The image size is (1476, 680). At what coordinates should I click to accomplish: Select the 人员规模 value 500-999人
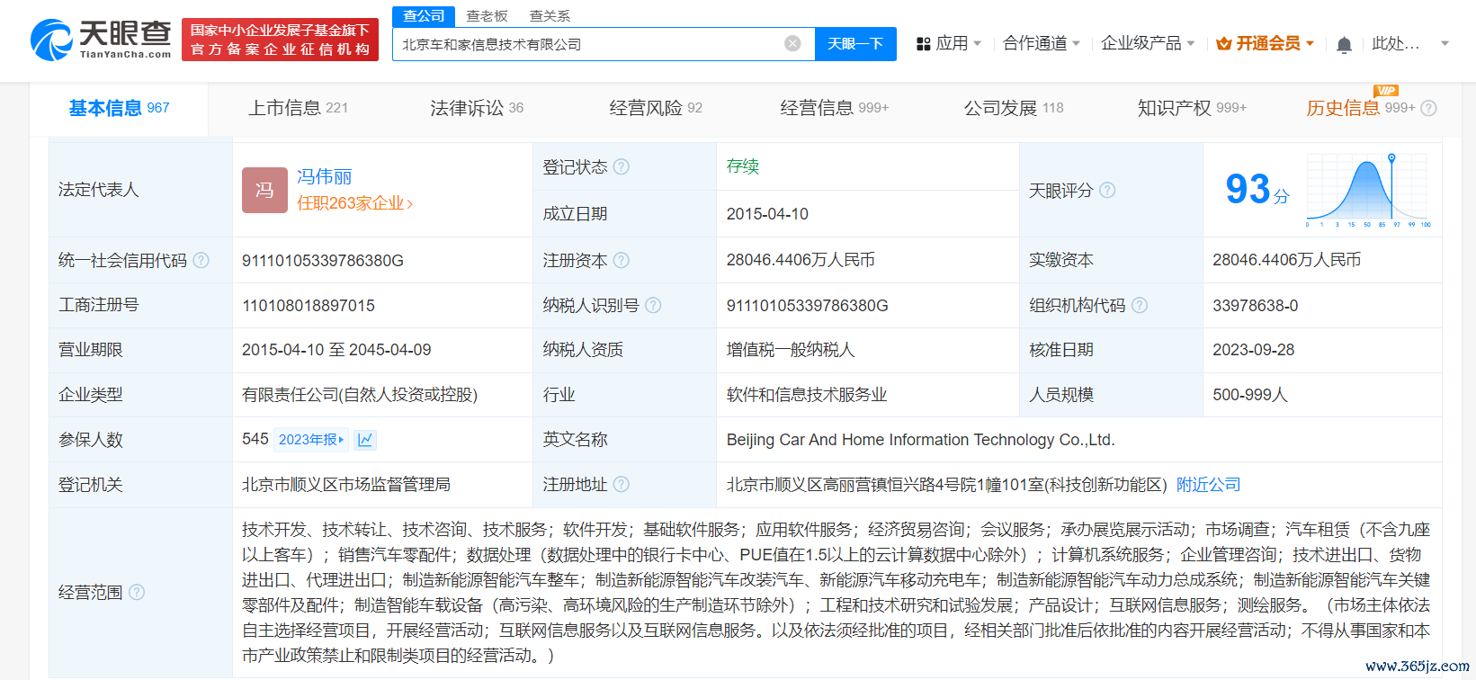click(x=1249, y=394)
